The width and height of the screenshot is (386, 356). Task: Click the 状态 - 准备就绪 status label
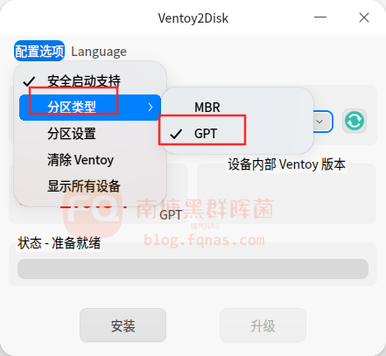pos(60,243)
